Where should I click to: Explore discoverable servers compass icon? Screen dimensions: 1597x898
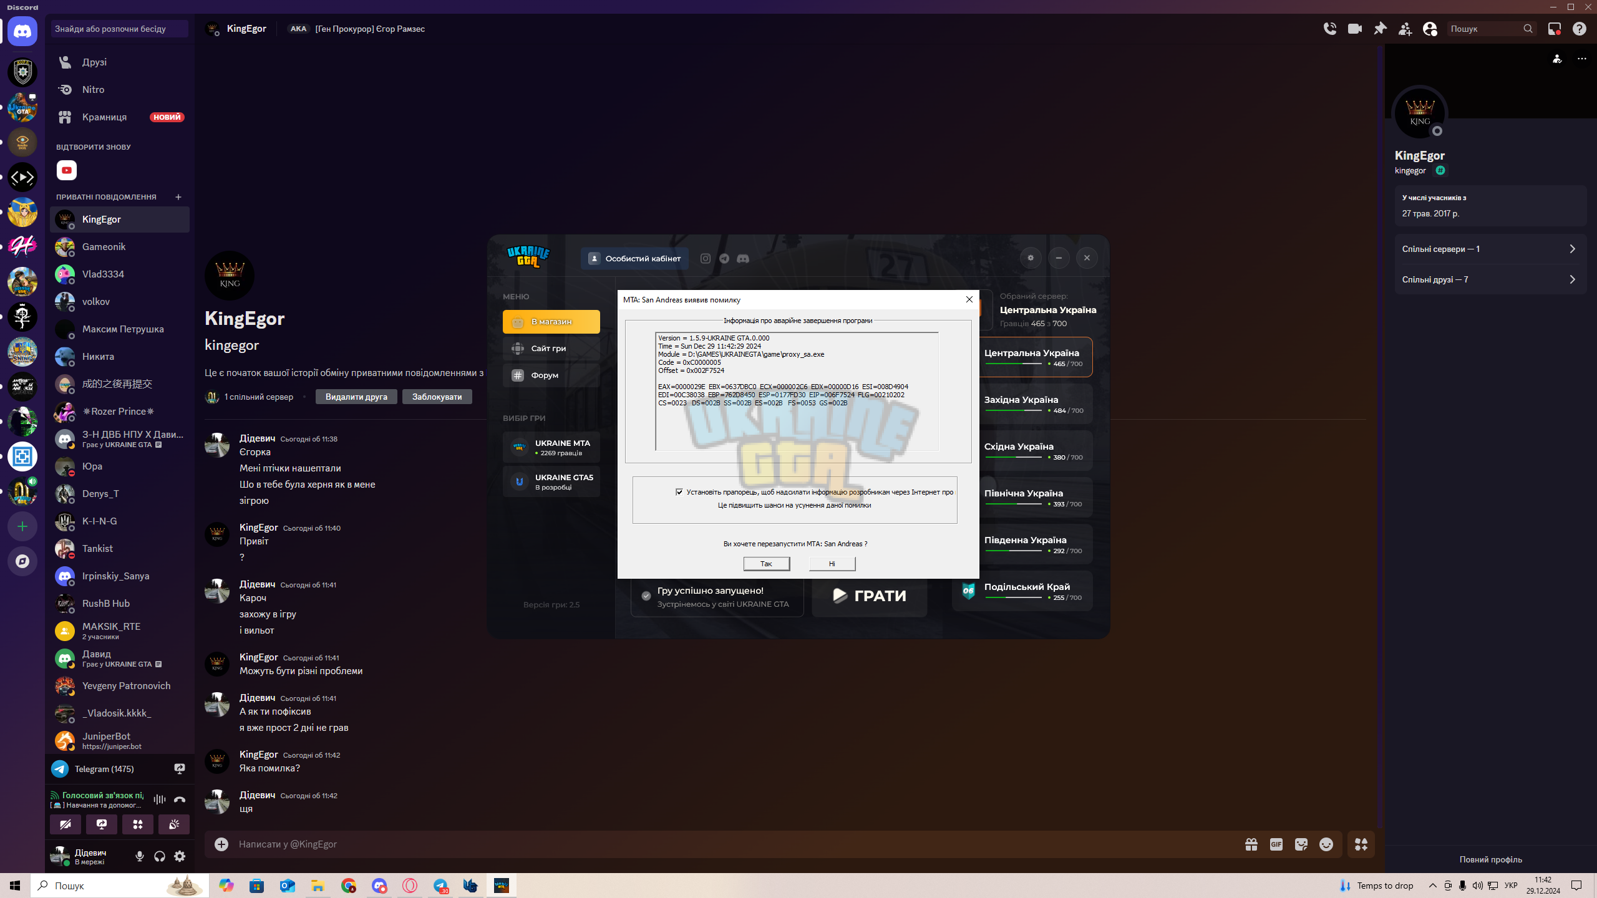click(x=22, y=561)
